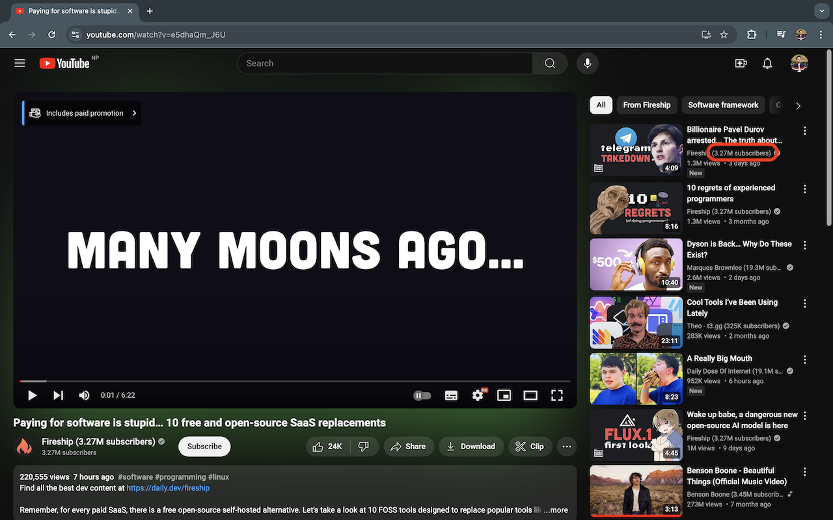Toggle the autoplay switch
Viewport: 833px width, 520px height.
tap(422, 395)
